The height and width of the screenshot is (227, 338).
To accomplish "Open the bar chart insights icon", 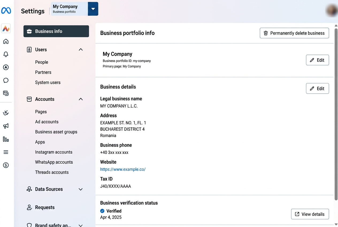I will pyautogui.click(x=6, y=139).
